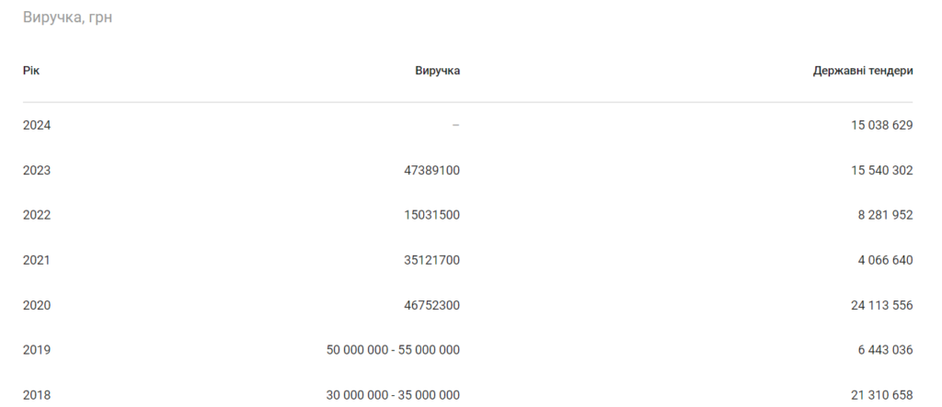
Task: Select the 2022 year cell
Action: (x=37, y=215)
